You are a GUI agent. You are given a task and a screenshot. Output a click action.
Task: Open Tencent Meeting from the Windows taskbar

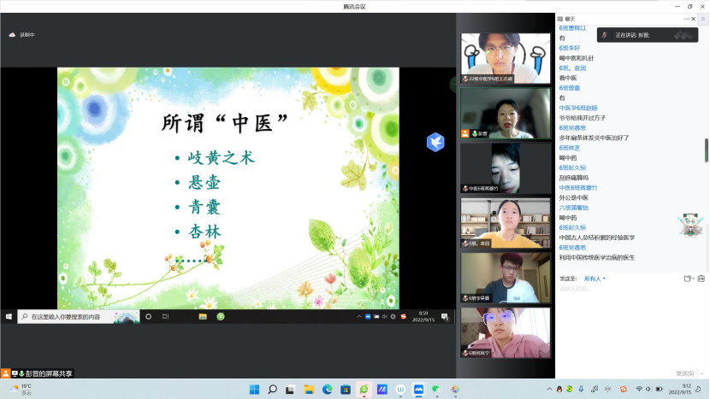click(x=419, y=390)
